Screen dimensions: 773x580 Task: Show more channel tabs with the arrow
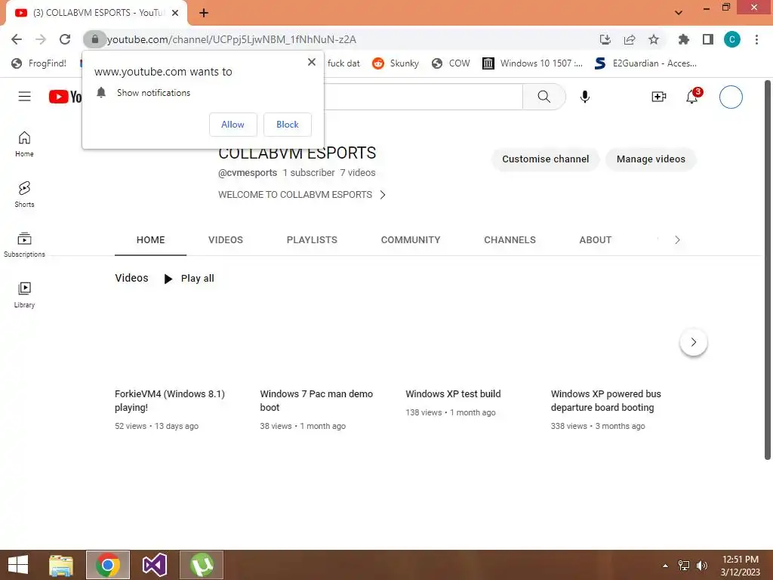677,239
